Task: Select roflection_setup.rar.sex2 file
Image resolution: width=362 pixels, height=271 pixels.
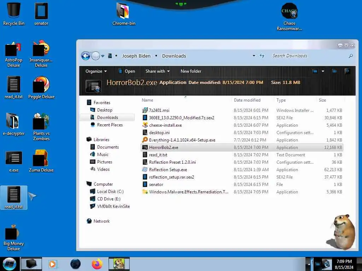Action: click(x=242, y=177)
